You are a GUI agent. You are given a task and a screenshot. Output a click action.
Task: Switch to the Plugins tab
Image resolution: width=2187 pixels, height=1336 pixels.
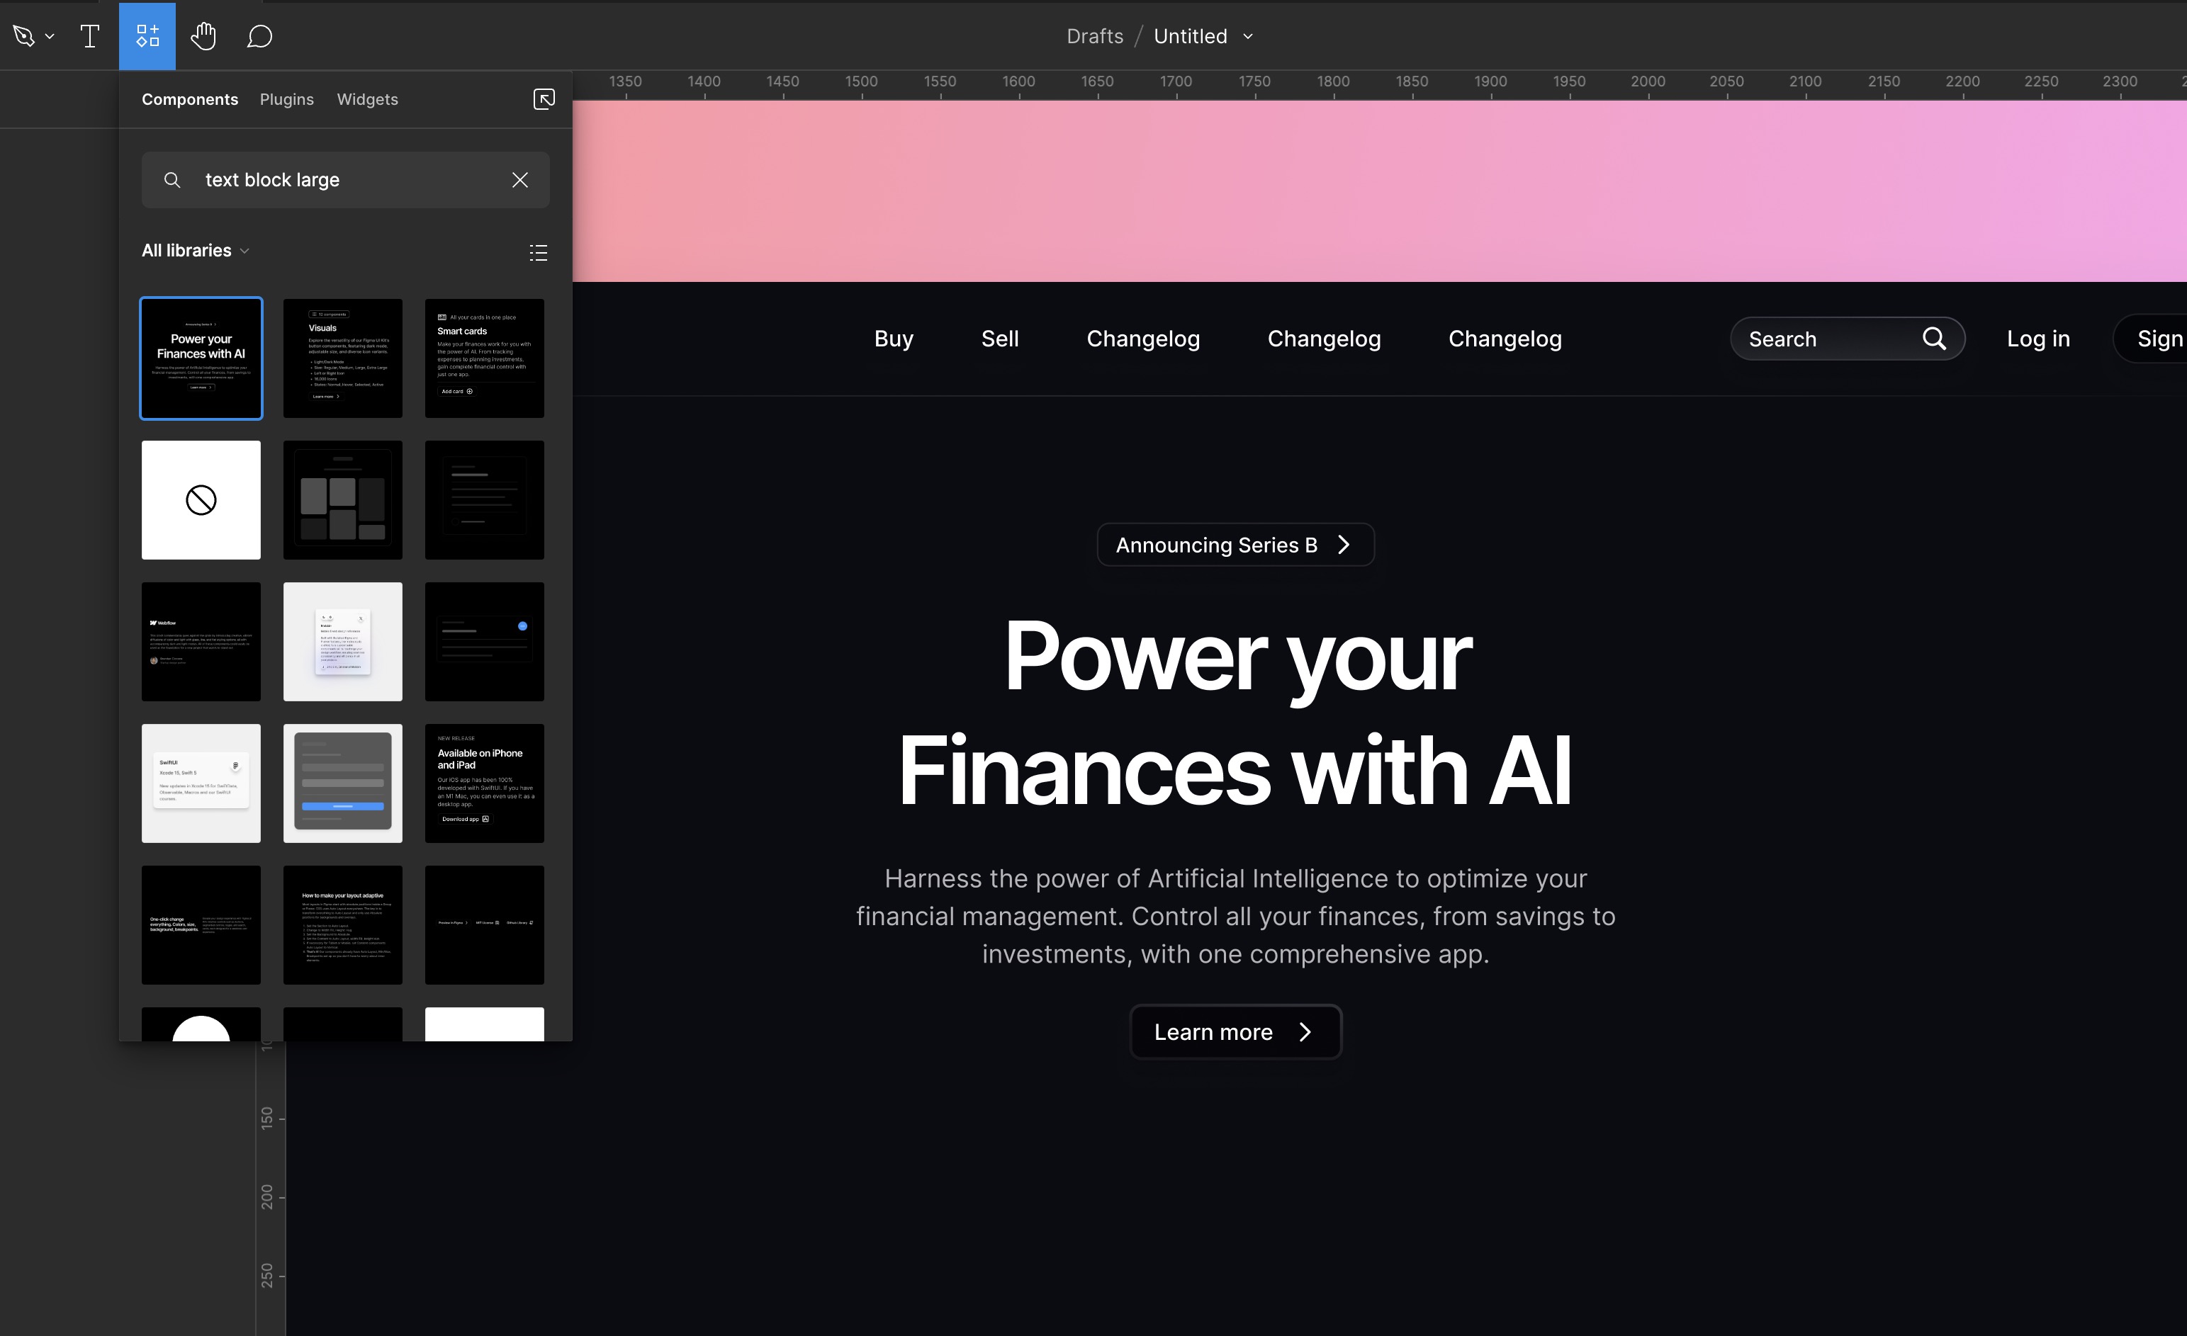point(287,98)
